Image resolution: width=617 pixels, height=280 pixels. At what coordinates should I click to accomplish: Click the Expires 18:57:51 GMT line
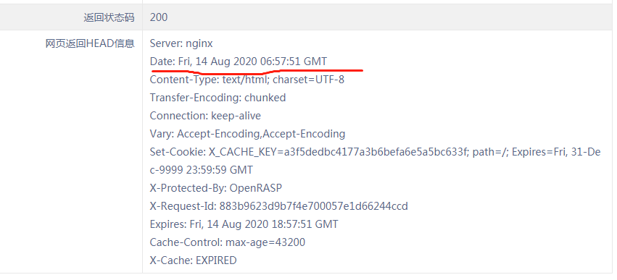[244, 224]
